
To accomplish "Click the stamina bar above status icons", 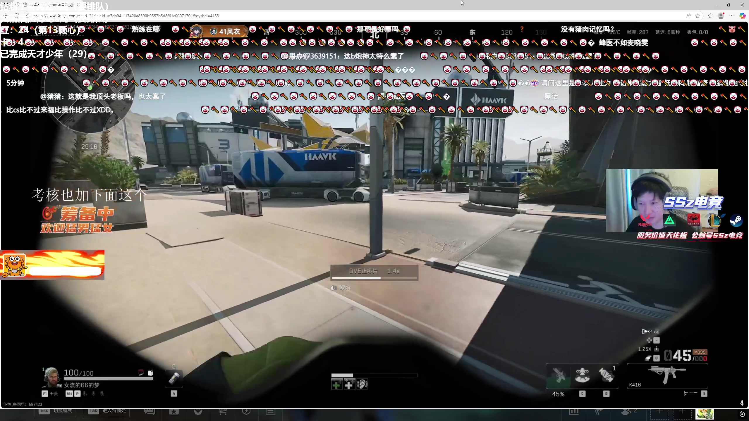I will [x=374, y=375].
